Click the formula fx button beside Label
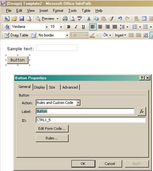 [142, 111]
